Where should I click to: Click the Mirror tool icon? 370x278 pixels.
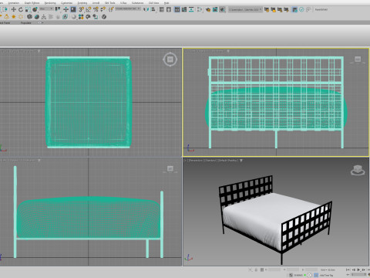pos(146,9)
